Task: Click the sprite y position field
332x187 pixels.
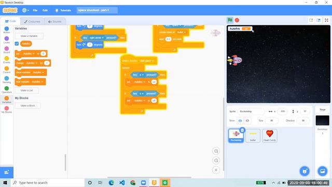Action: click(305, 111)
